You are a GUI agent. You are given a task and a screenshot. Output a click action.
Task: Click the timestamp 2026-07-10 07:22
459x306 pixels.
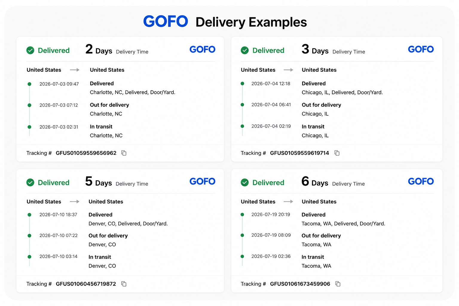coord(59,235)
